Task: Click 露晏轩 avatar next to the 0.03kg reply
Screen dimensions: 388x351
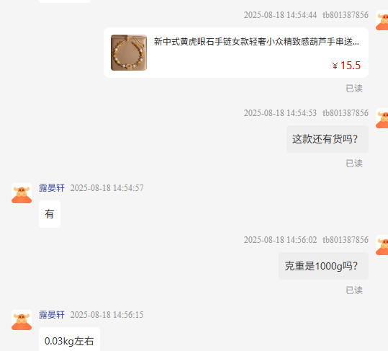Action: (x=22, y=320)
